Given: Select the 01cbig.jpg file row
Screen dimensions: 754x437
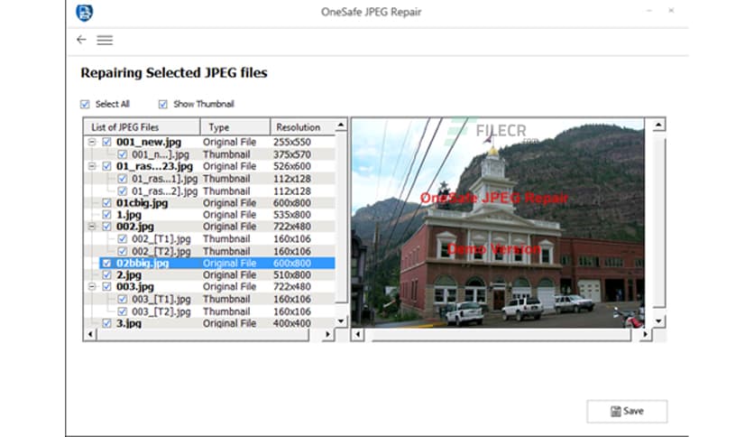Looking at the screenshot, I should 209,202.
